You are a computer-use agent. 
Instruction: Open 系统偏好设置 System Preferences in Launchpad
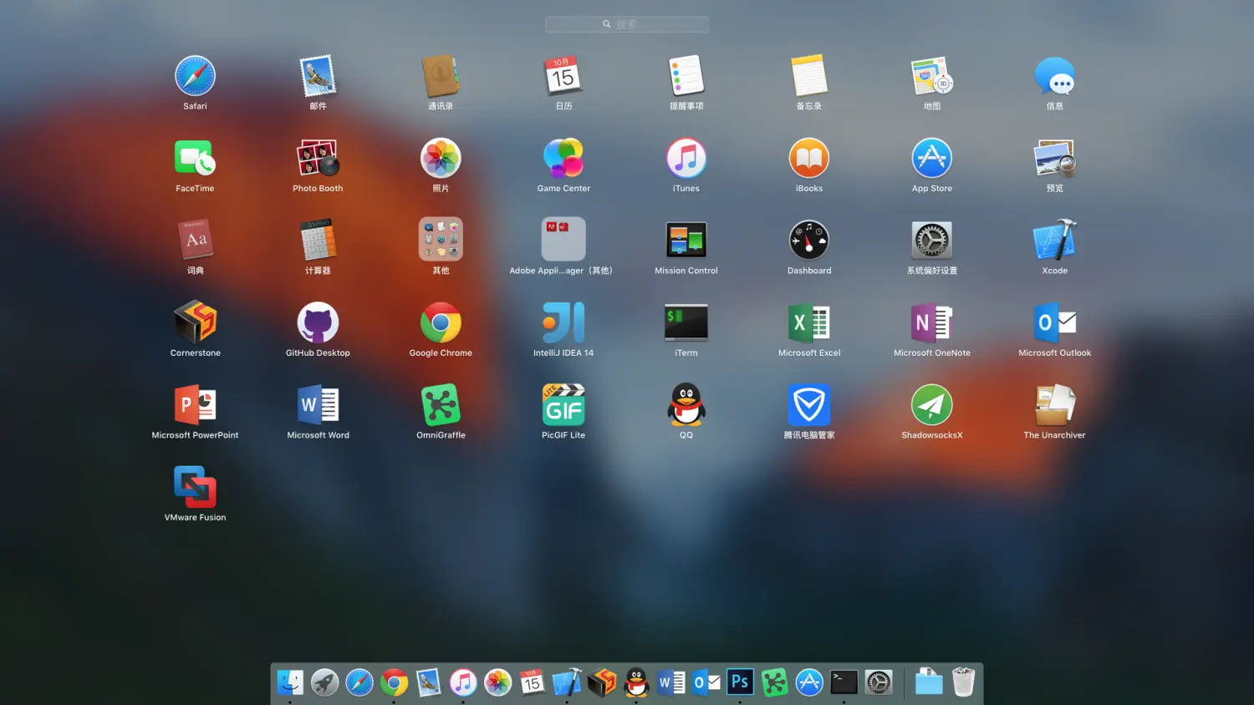[932, 241]
